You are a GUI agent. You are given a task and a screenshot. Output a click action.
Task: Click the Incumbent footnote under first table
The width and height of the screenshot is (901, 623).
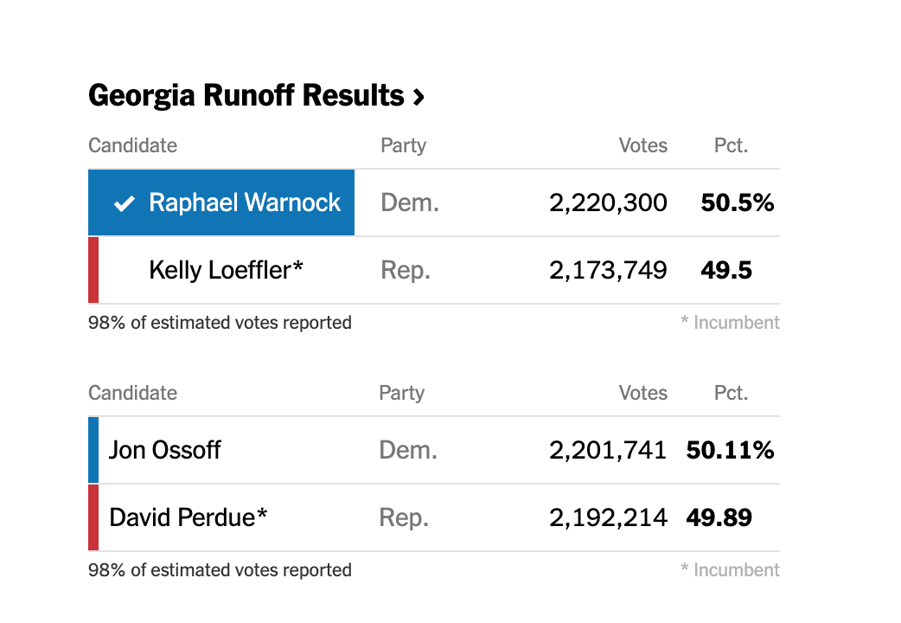click(730, 323)
